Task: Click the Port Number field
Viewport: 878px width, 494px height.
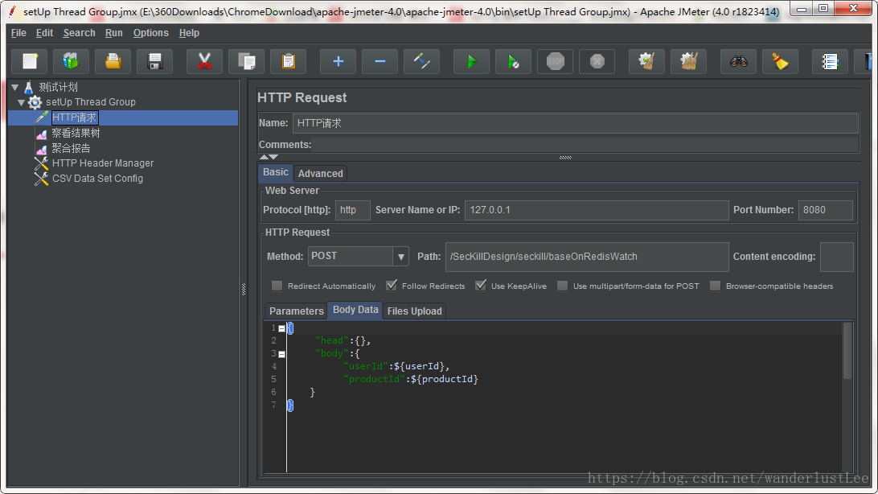Action: tap(826, 210)
